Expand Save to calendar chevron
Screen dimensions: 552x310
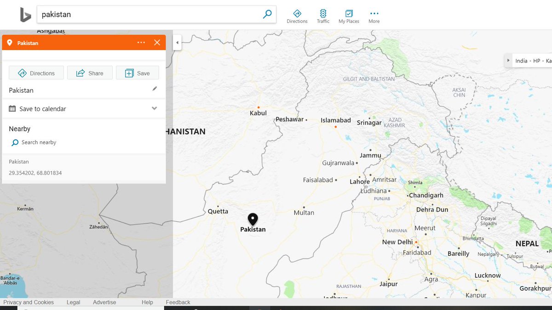154,108
